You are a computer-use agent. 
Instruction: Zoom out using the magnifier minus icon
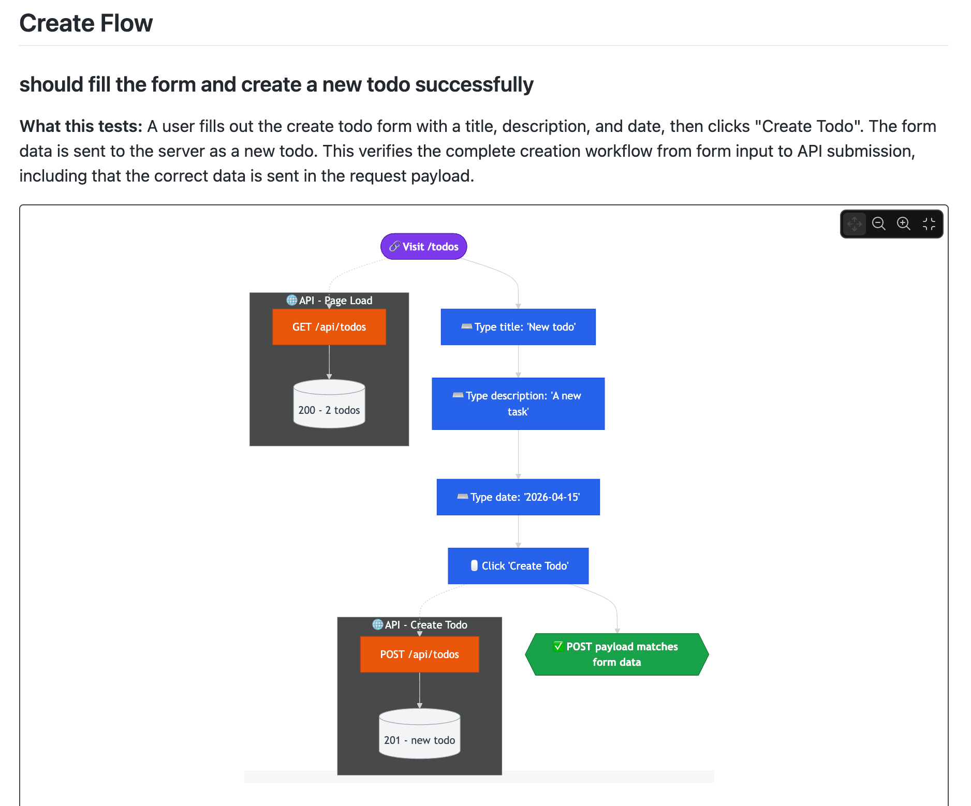coord(879,223)
